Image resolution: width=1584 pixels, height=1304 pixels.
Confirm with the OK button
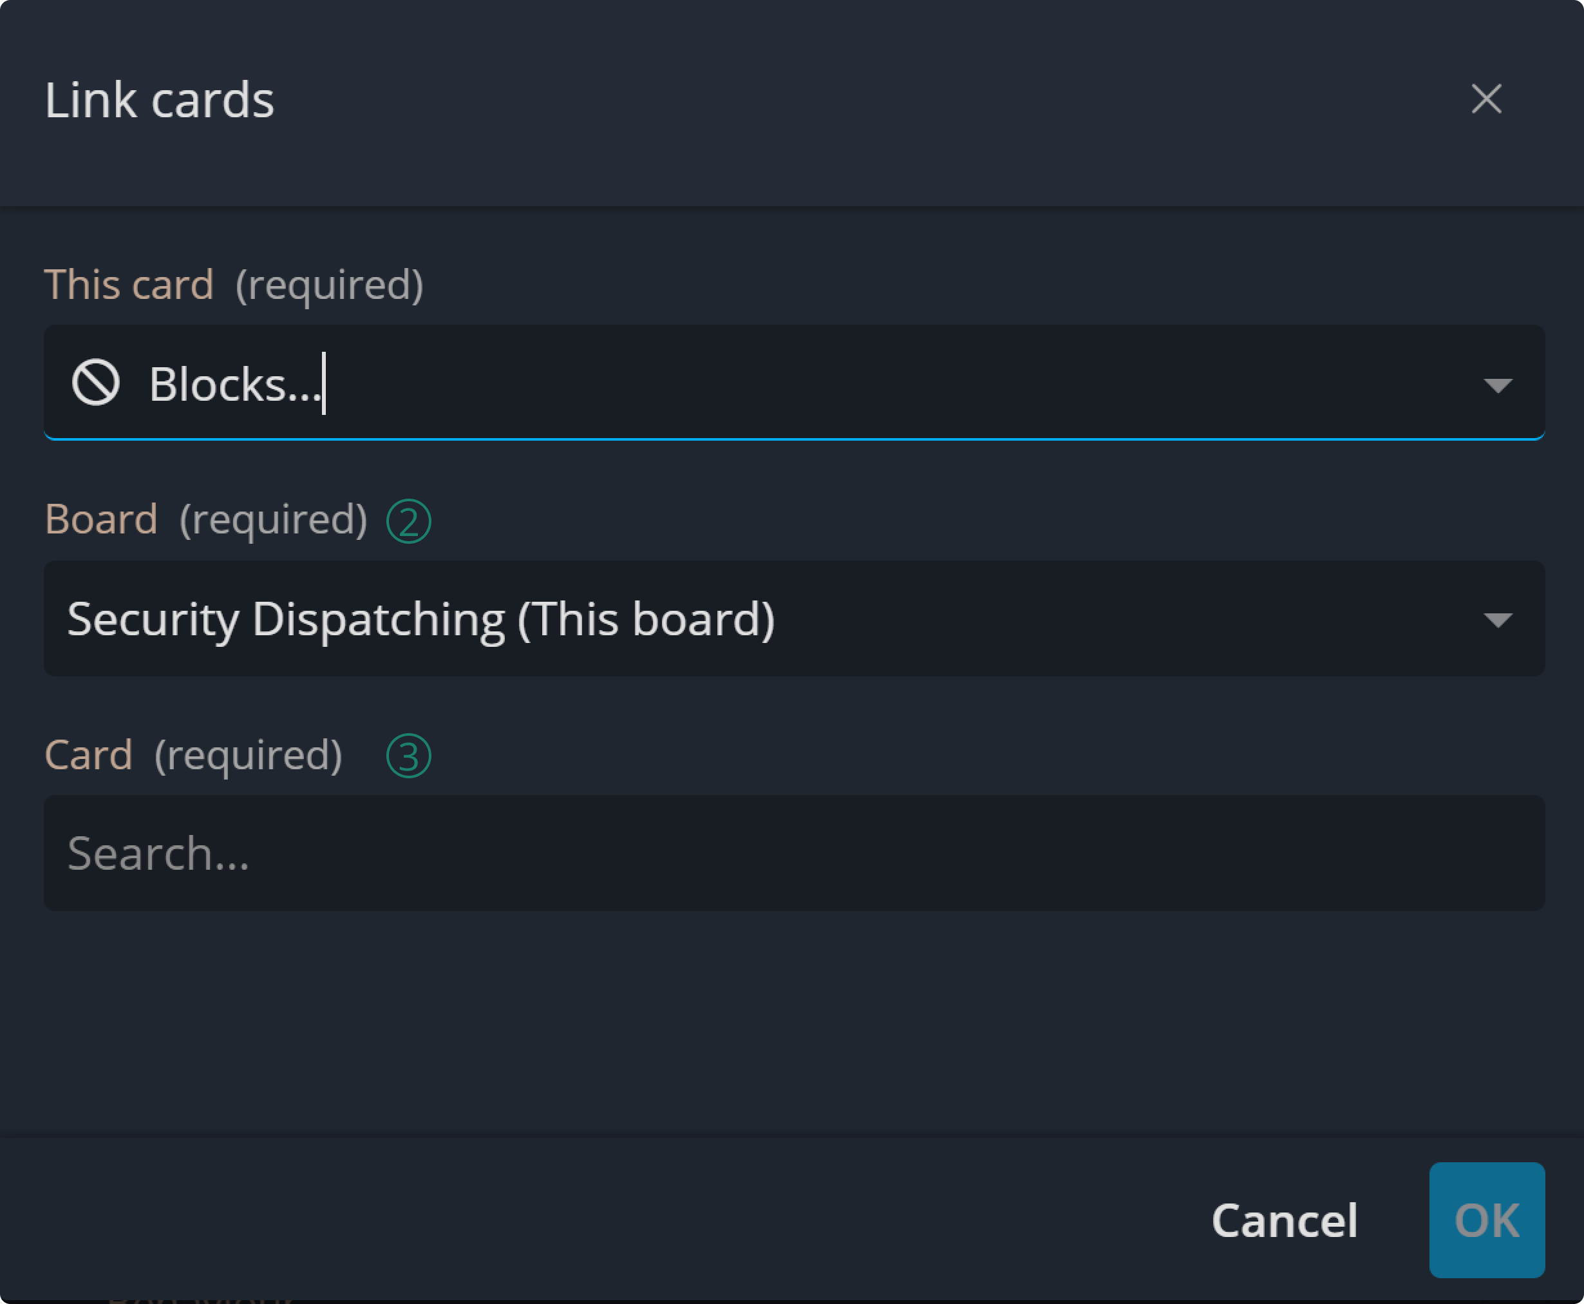coord(1486,1220)
